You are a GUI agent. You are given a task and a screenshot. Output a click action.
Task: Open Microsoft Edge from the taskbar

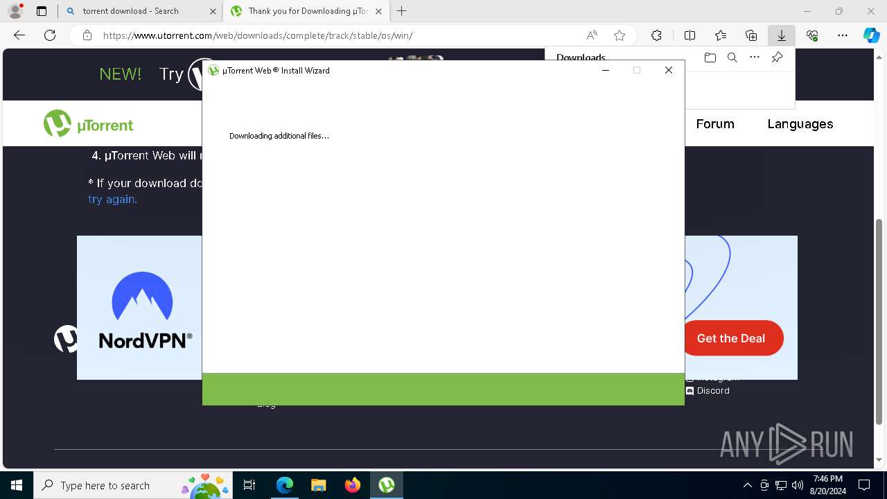285,485
